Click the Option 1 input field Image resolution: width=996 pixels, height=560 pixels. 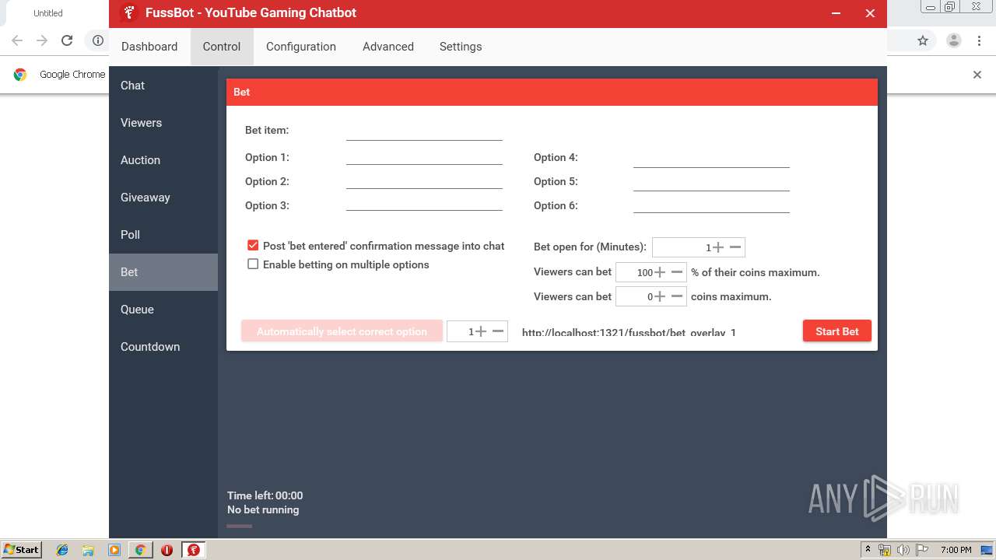click(424, 156)
